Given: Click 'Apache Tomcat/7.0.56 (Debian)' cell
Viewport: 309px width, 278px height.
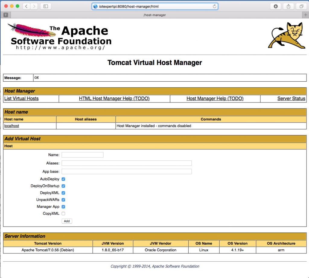Looking at the screenshot, I should (x=48, y=250).
